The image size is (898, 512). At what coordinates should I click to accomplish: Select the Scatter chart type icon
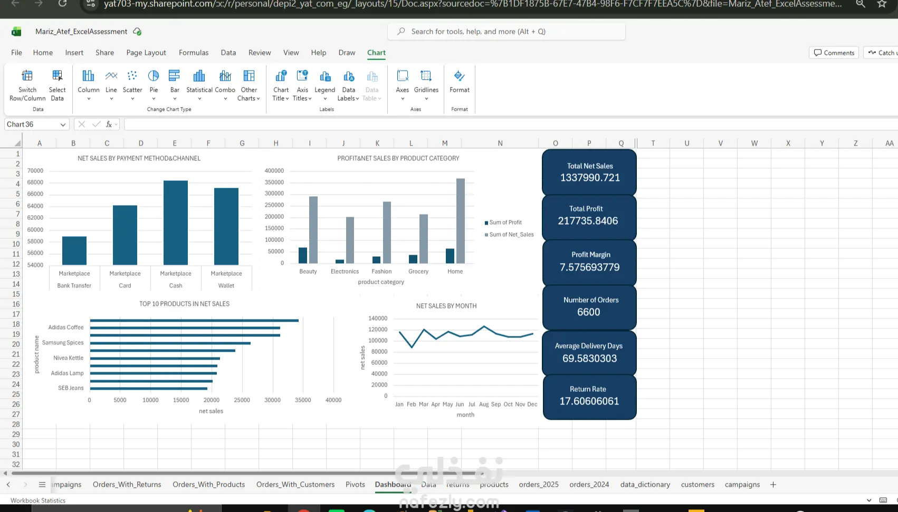click(x=132, y=76)
